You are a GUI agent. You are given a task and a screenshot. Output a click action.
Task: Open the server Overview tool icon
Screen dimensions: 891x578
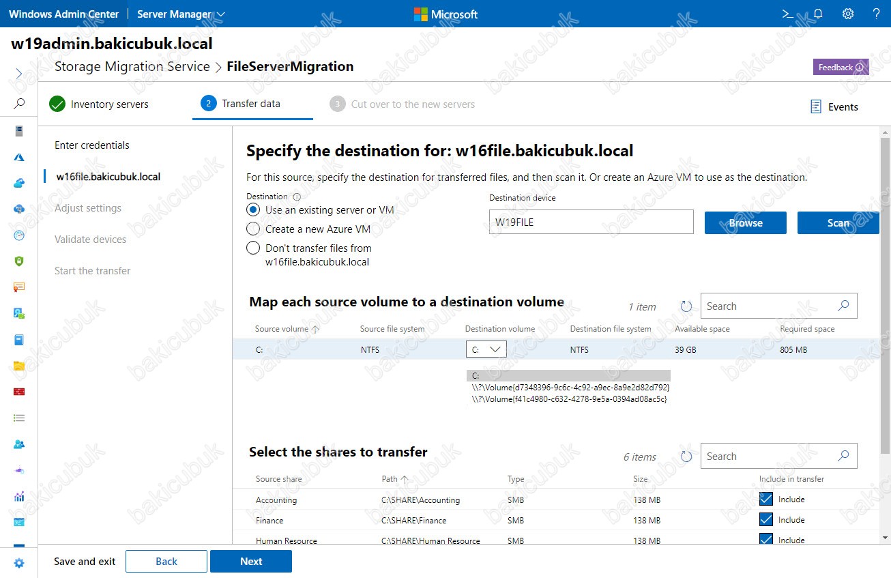click(x=19, y=131)
